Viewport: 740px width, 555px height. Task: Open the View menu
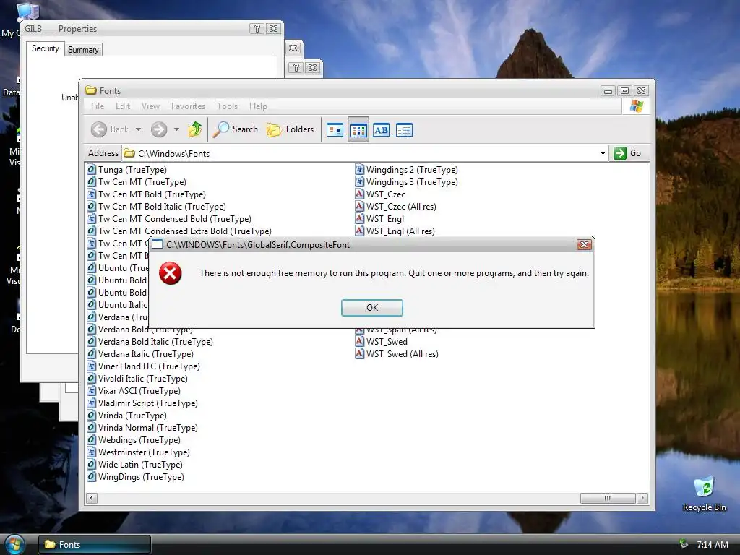pos(150,106)
